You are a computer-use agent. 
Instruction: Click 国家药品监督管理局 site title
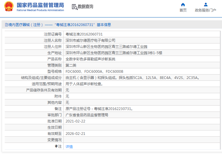tap(40, 5)
